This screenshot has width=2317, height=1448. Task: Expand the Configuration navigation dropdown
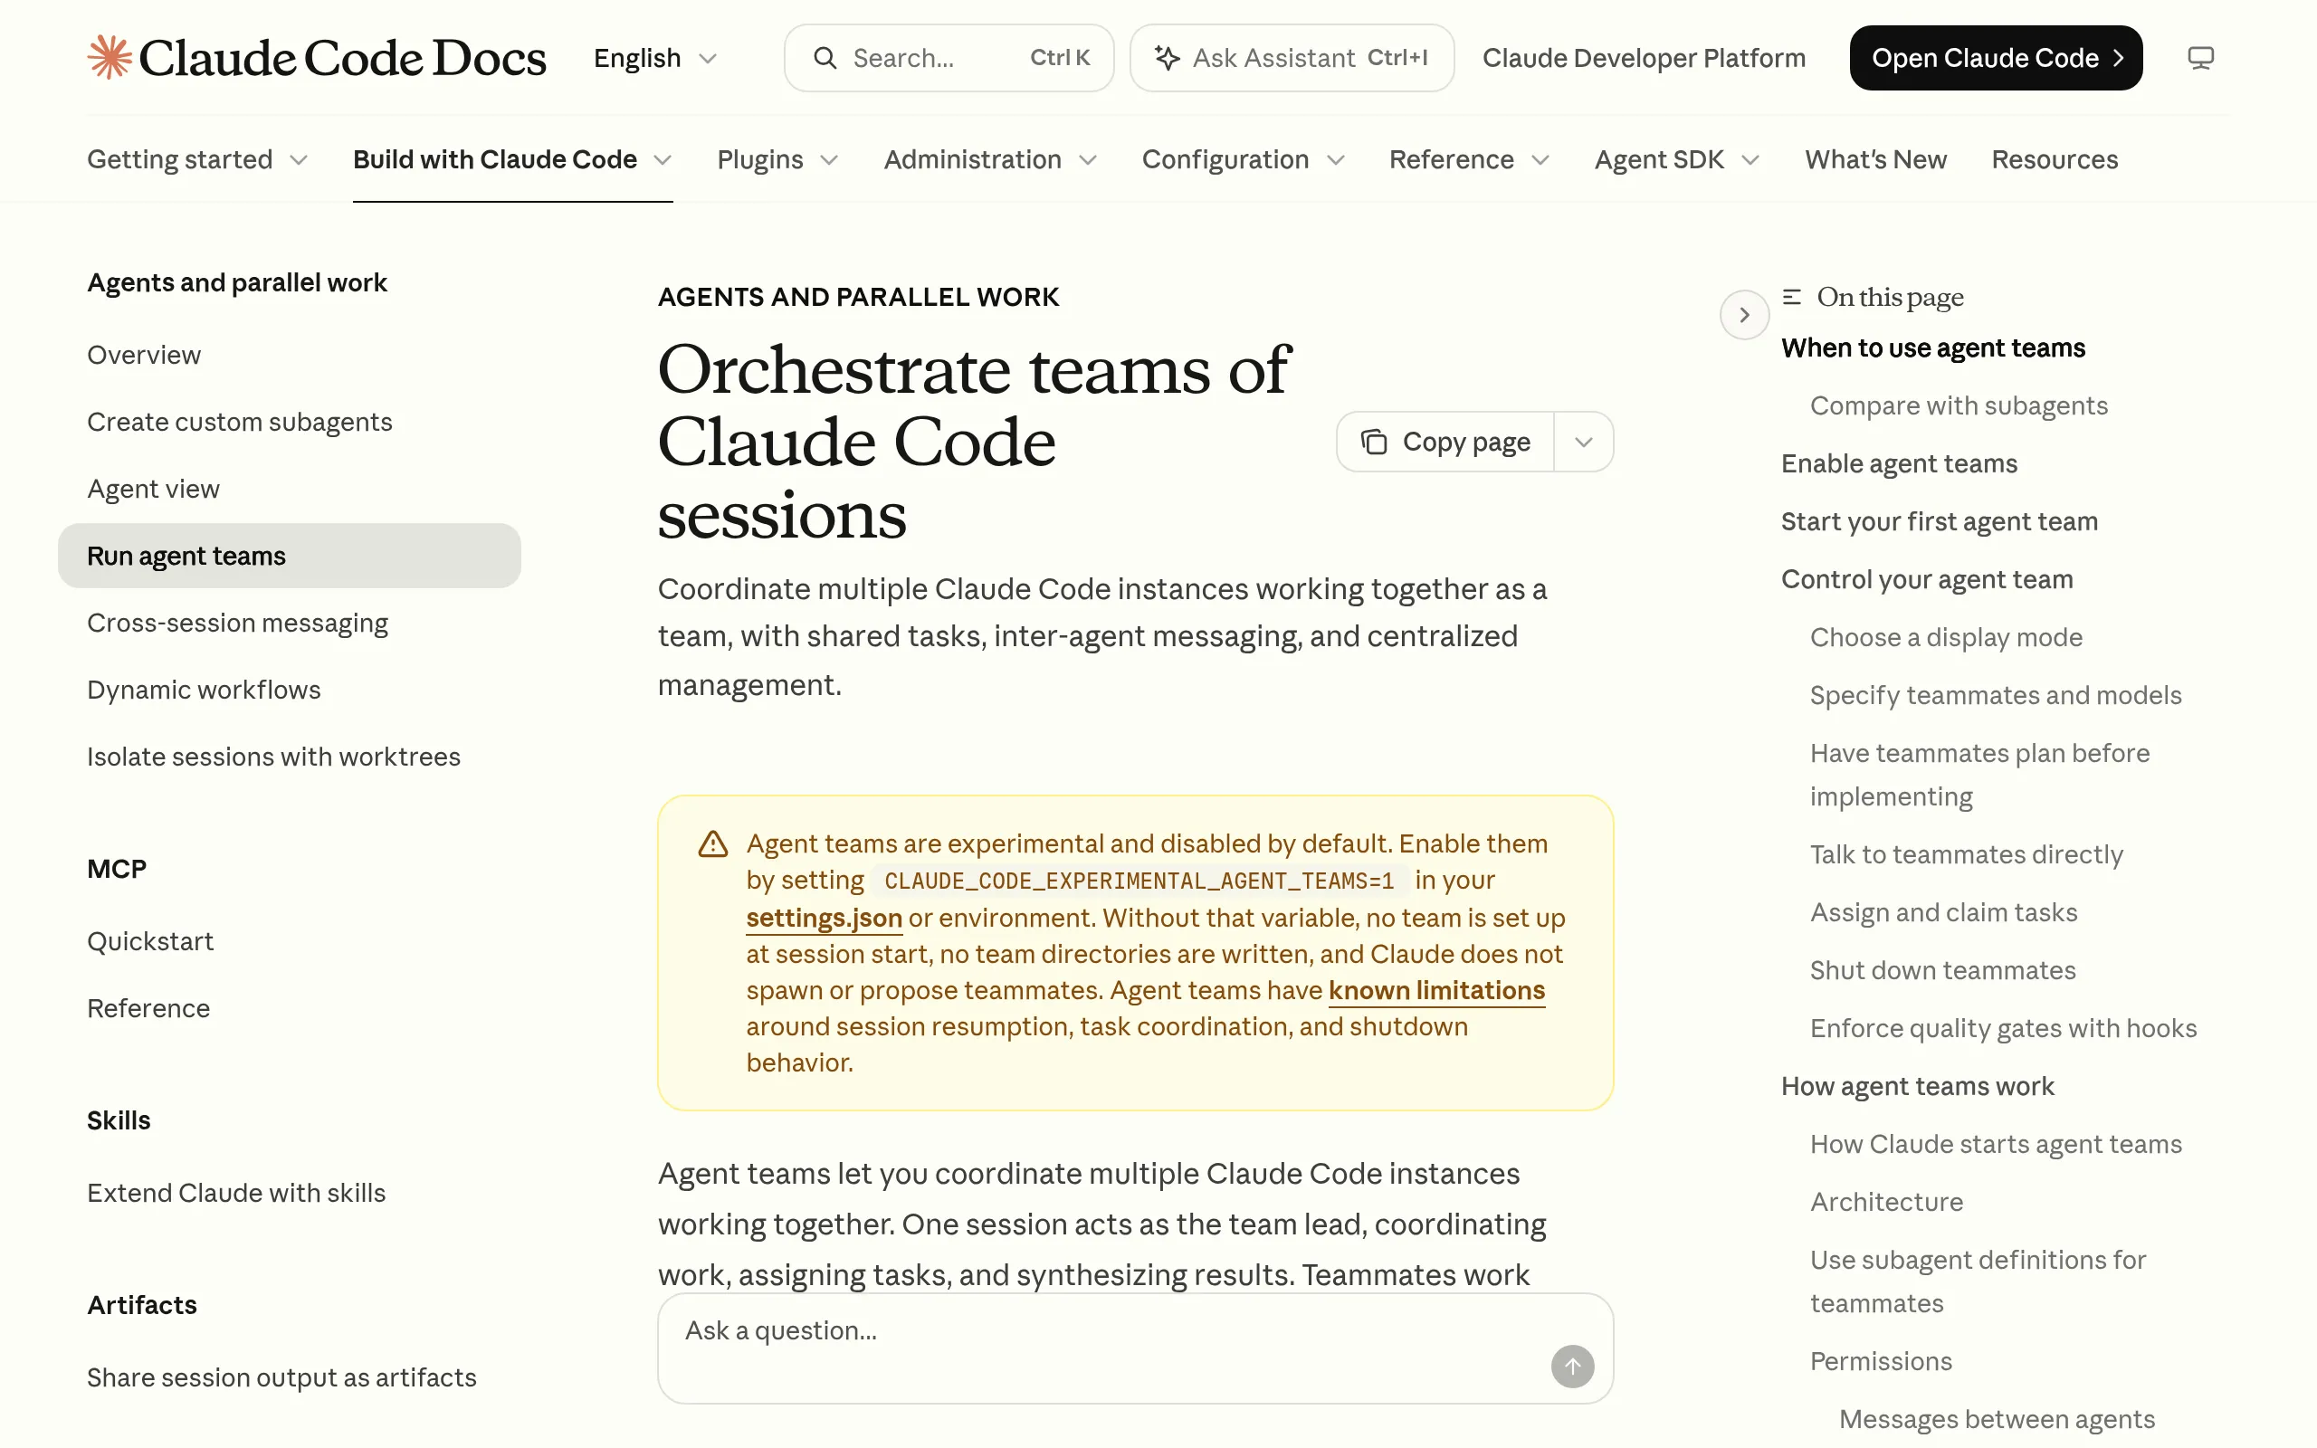(x=1243, y=159)
